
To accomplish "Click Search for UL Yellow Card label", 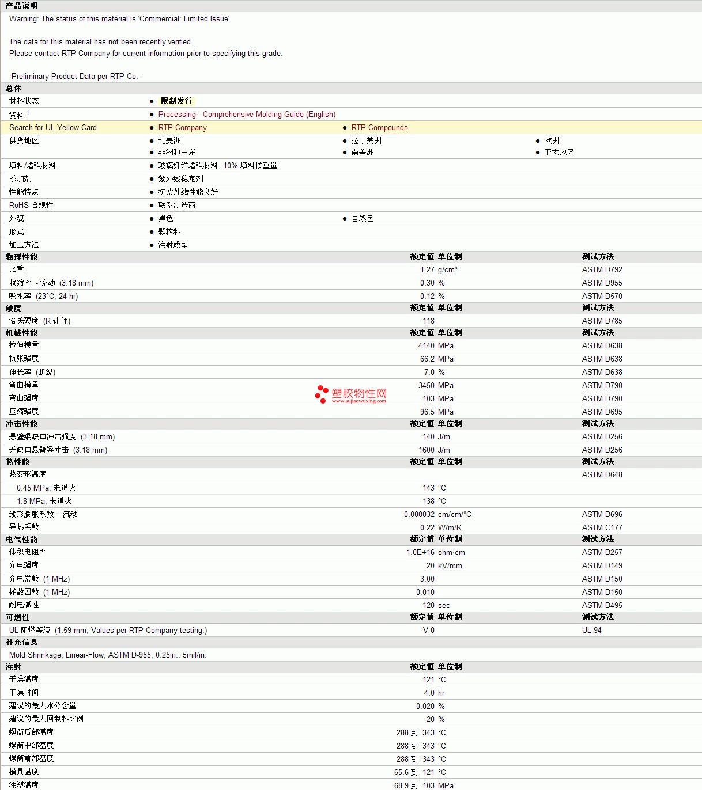I will click(x=53, y=128).
